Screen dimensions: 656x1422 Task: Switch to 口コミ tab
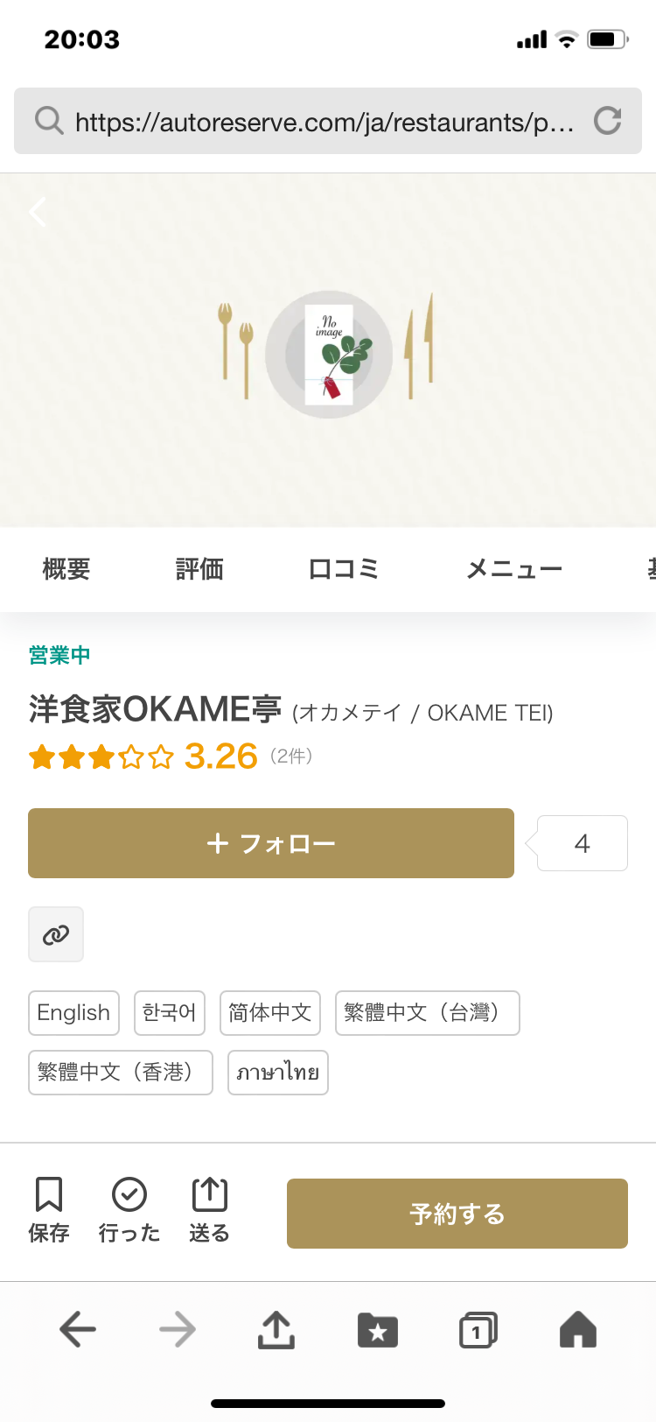[x=343, y=569]
